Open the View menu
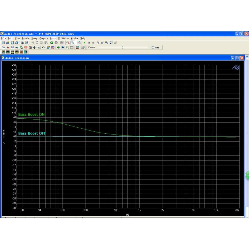Screen dimensions: 249x249 coord(17,38)
